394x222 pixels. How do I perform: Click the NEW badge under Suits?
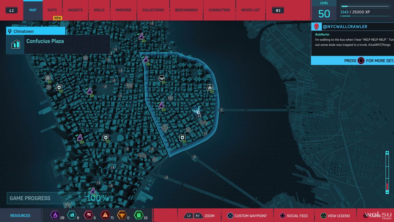(58, 18)
